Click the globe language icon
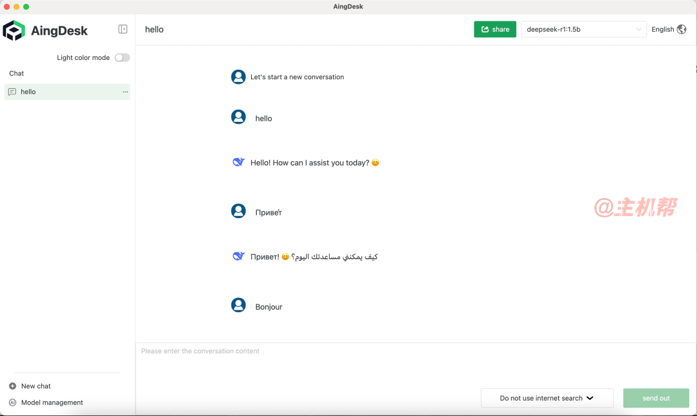The width and height of the screenshot is (697, 416). pyautogui.click(x=682, y=29)
